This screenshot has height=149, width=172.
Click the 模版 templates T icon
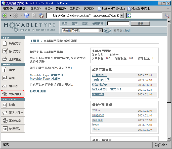click(4, 70)
